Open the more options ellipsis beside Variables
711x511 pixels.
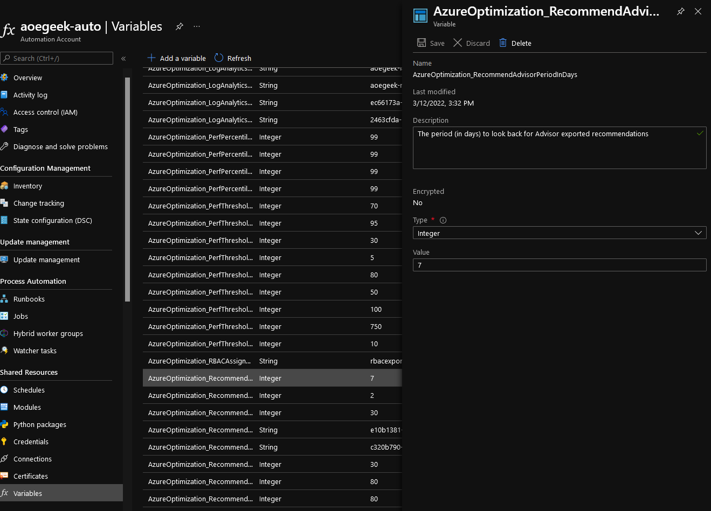tap(197, 26)
